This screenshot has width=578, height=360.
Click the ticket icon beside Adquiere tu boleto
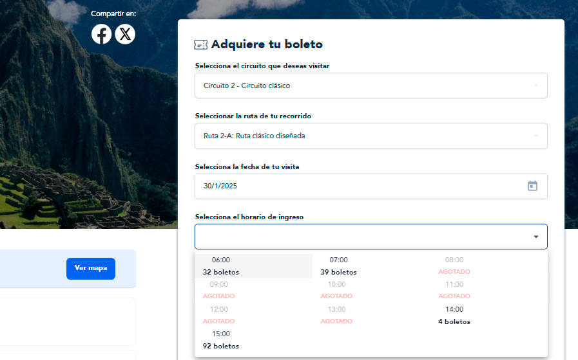tap(200, 45)
